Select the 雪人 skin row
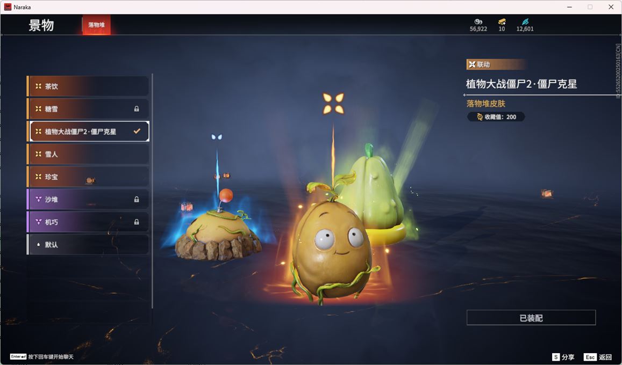The width and height of the screenshot is (622, 365). (x=88, y=154)
